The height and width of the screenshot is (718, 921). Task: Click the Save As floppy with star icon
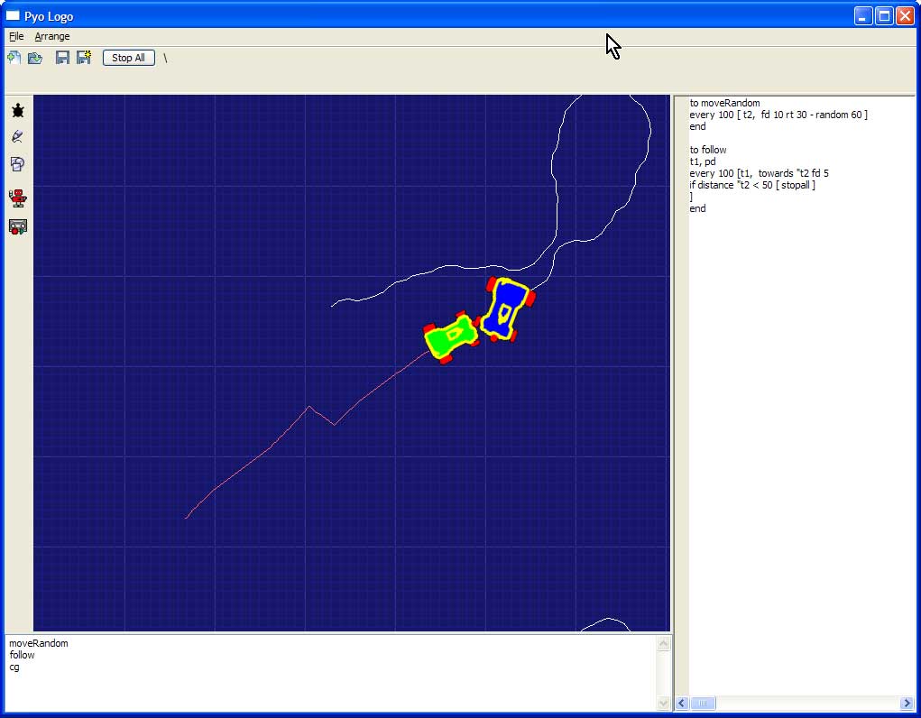[x=84, y=58]
